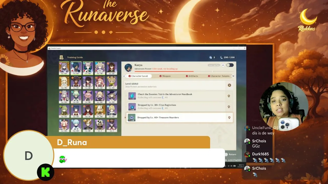Click the R1 next-tab button
Image resolution: width=328 pixels, height=184 pixels.
233,76
